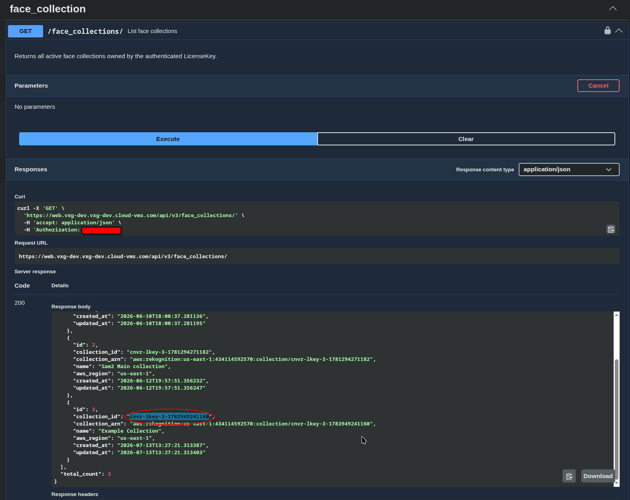Click the 'Parameters' heading
The width and height of the screenshot is (630, 500).
pos(31,86)
